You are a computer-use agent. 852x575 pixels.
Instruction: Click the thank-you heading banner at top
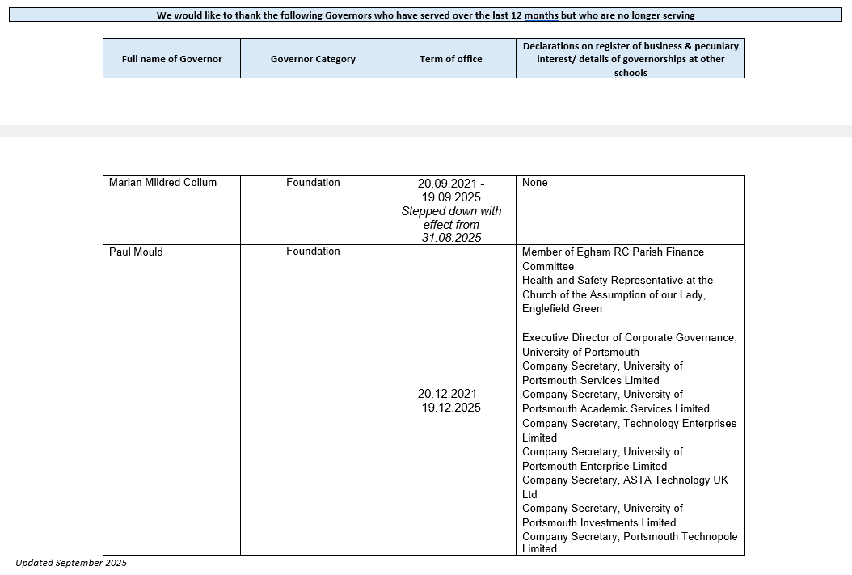click(x=425, y=15)
